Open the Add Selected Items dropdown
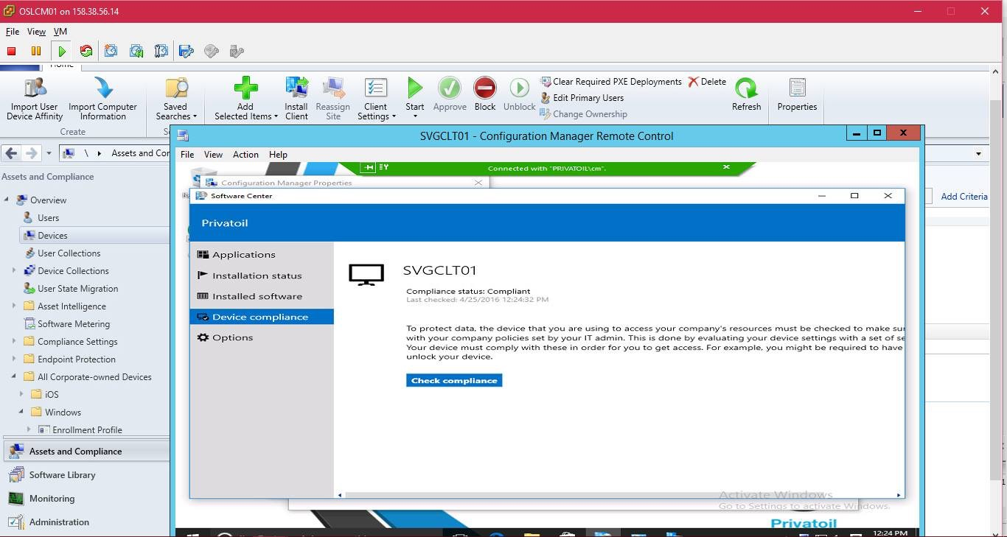The height and width of the screenshot is (537, 1007). [245, 99]
